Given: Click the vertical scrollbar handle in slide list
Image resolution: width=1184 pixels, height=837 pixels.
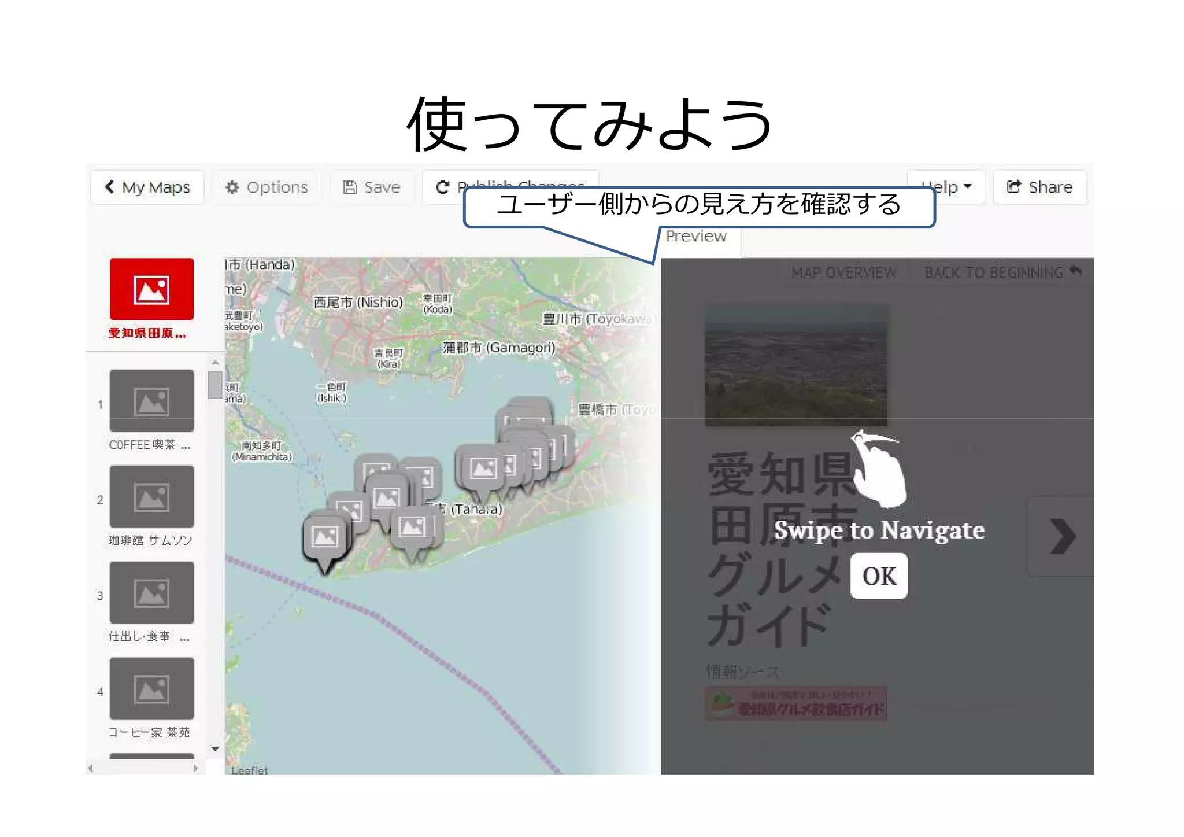Looking at the screenshot, I should pos(215,385).
